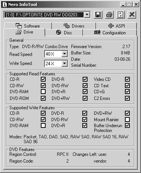This screenshot has height=173, width=141.
Task: Open the Drivers tab
Action: [74, 26]
